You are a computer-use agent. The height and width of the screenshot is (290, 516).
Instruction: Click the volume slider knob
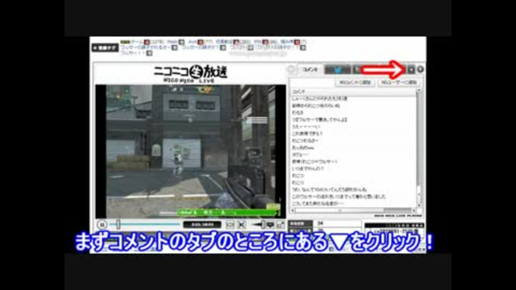(263, 224)
